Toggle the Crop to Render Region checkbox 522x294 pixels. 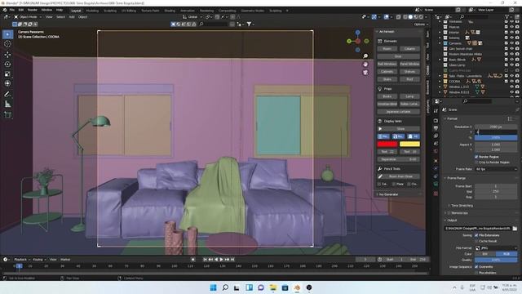pos(476,162)
